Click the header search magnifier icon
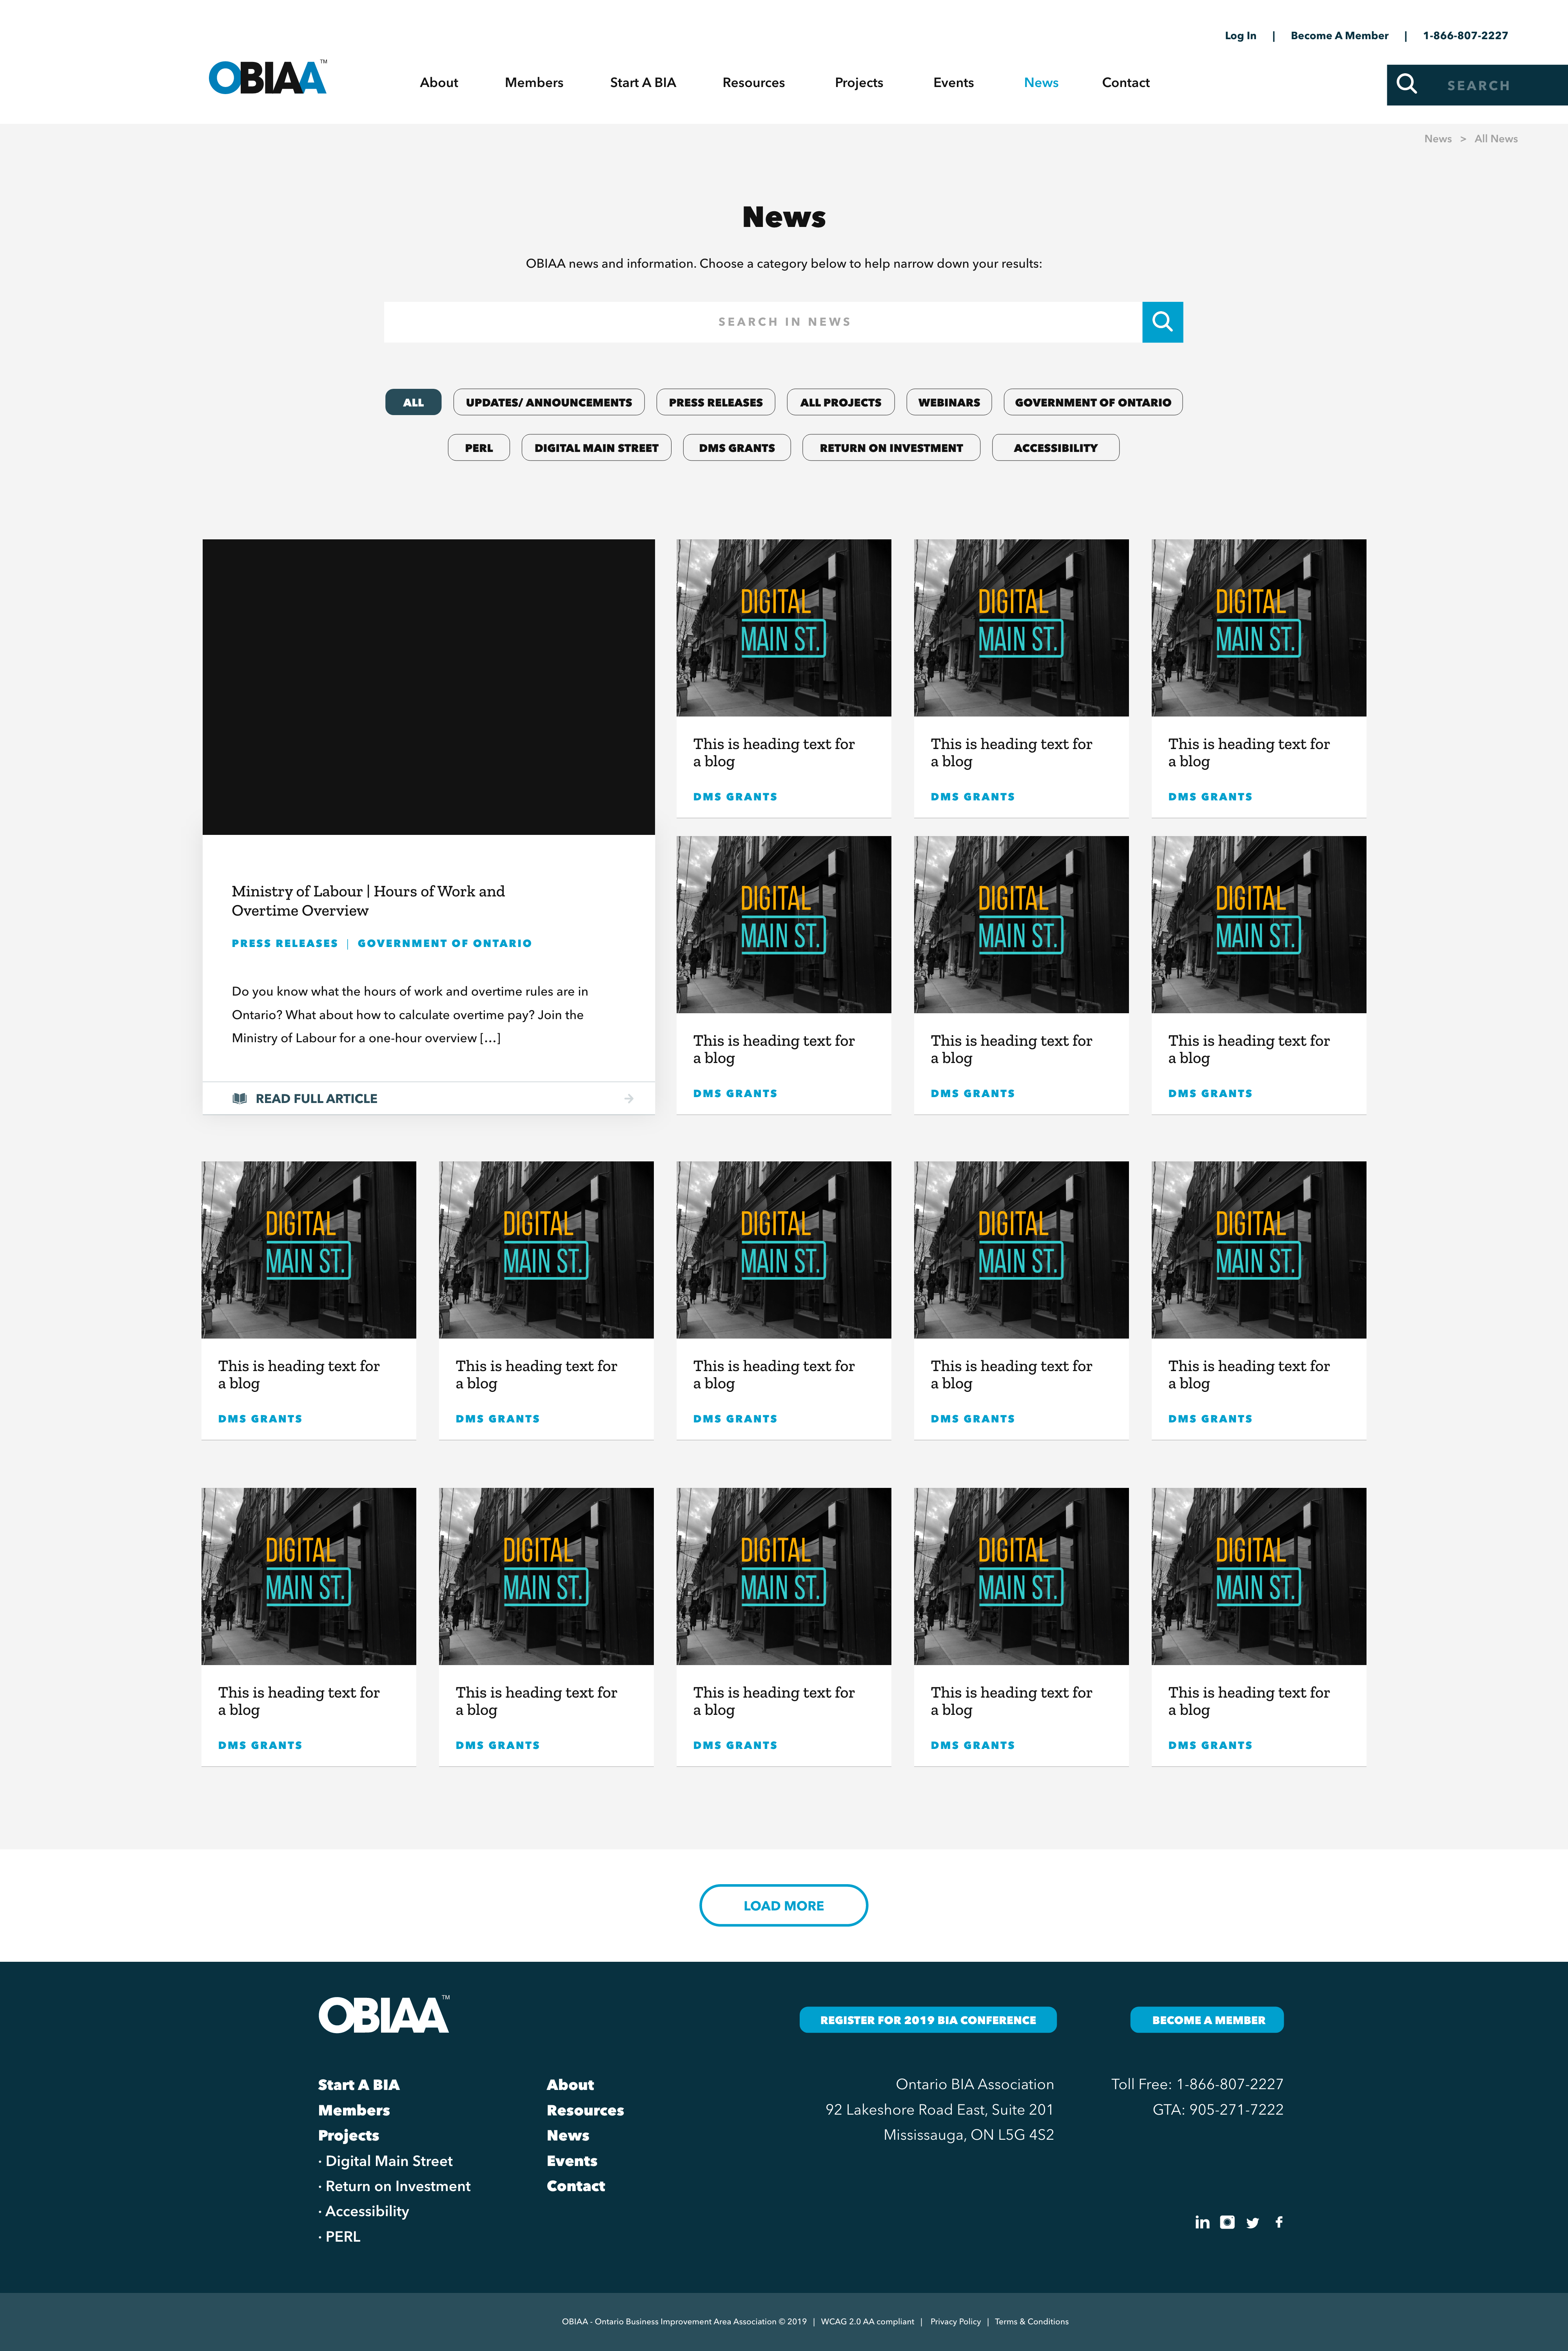Viewport: 1568px width, 2351px height. click(1406, 84)
